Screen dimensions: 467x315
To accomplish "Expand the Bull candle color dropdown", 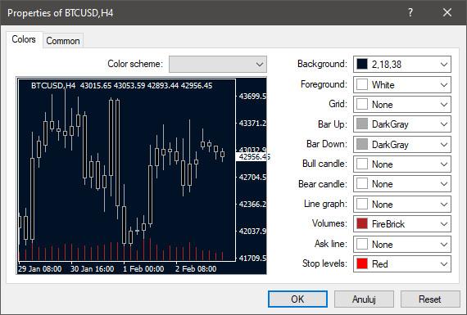I will [402, 164].
